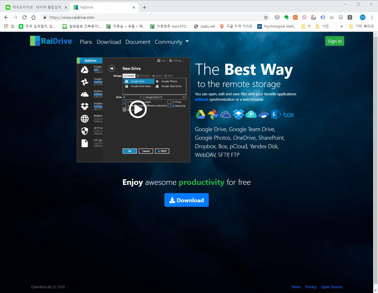Open the red crossed-pen extension
The image size is (378, 293).
314,17
